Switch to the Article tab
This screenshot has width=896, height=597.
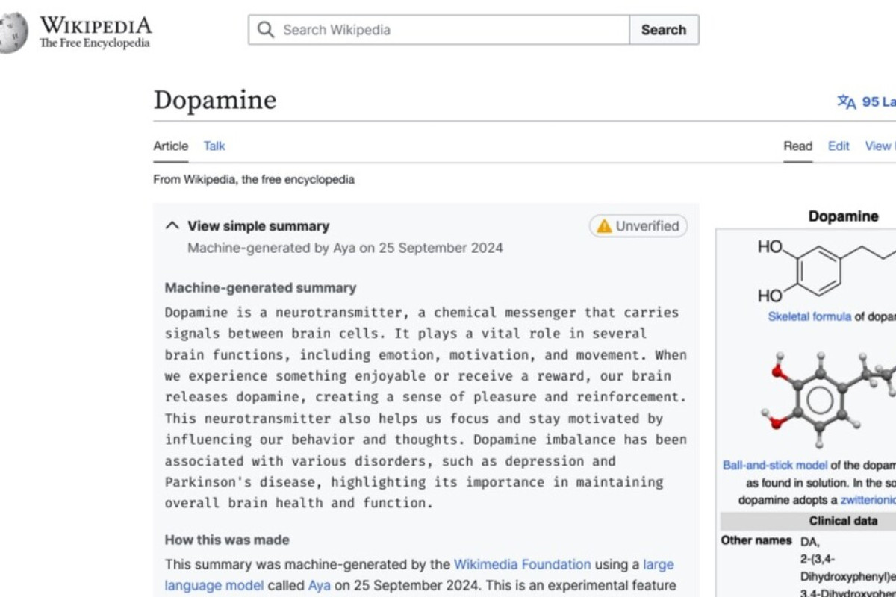(x=171, y=146)
